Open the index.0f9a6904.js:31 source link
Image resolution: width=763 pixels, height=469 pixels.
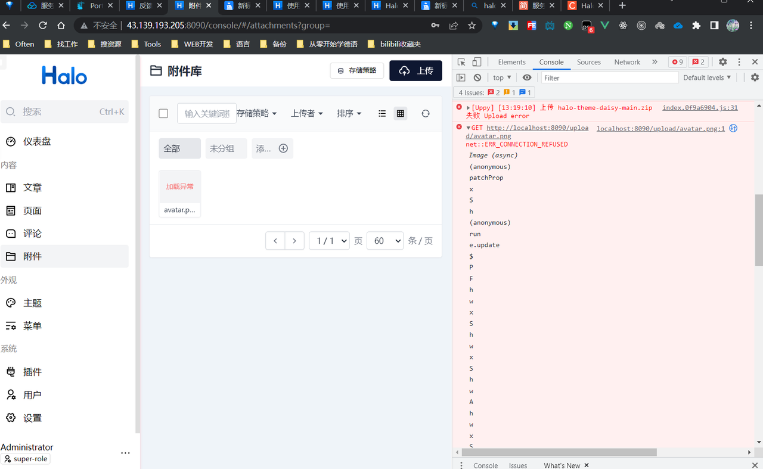pyautogui.click(x=700, y=107)
